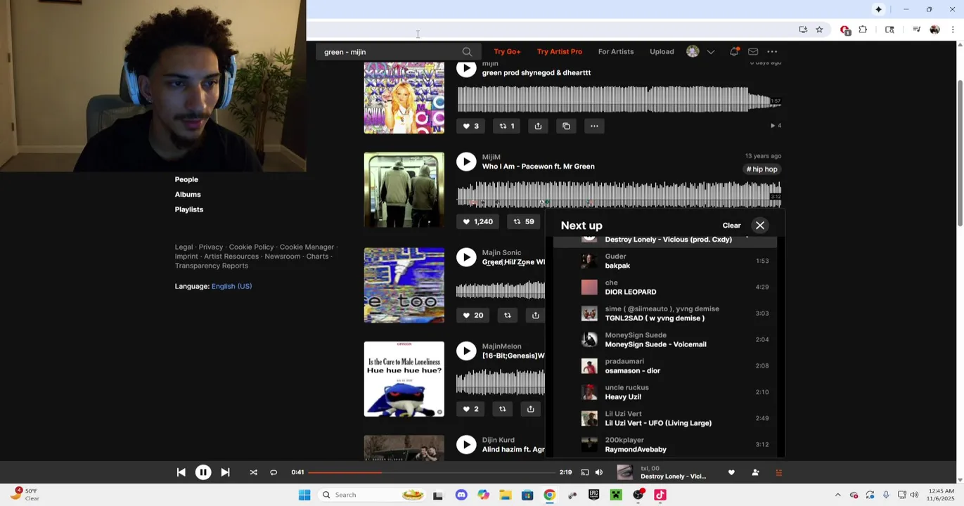Seek in 'green prod shynegod' waveform
Viewport: 964px width, 506px height.
coord(619,99)
